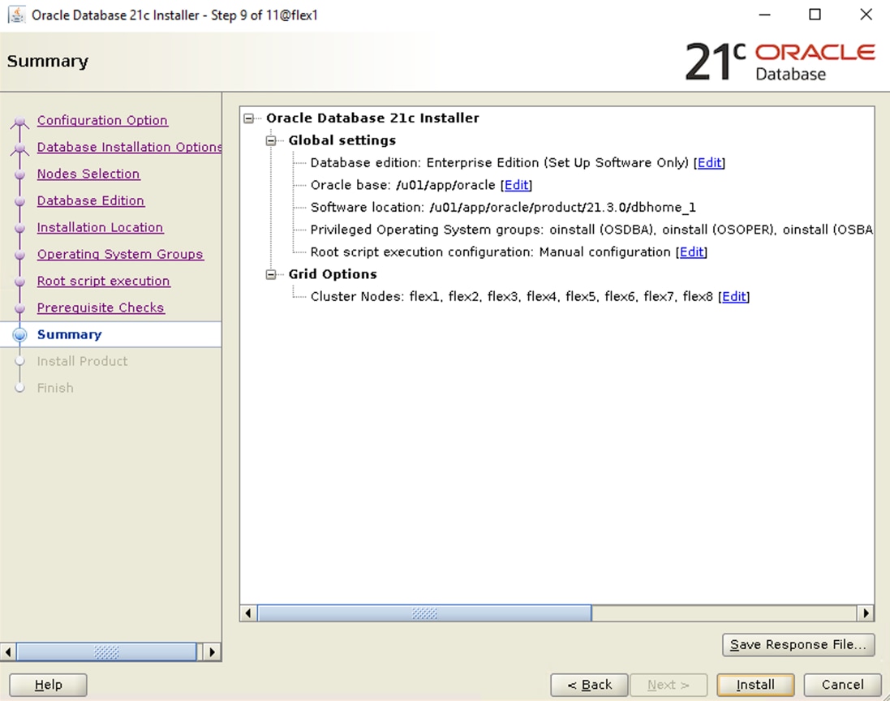Click the Oracle installer Java icon in title bar
Image resolution: width=890 pixels, height=701 pixels.
pos(16,15)
